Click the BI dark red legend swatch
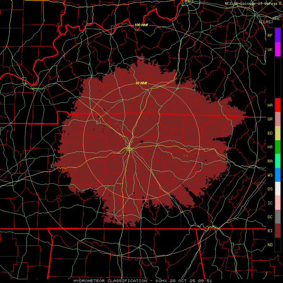The width and height of the screenshot is (283, 283). (278, 231)
